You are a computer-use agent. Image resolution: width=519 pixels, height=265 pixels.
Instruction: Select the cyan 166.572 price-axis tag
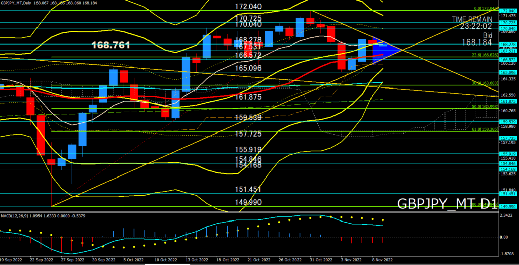(509, 59)
